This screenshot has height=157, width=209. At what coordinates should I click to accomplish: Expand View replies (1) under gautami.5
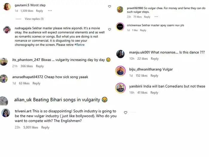point(34,19)
